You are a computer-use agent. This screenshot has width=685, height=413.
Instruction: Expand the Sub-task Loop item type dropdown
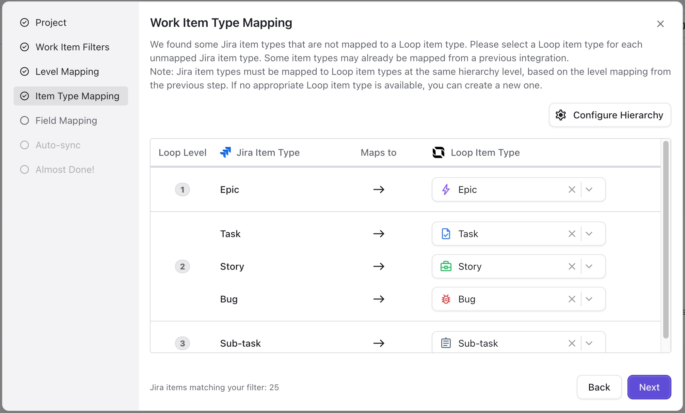click(589, 343)
